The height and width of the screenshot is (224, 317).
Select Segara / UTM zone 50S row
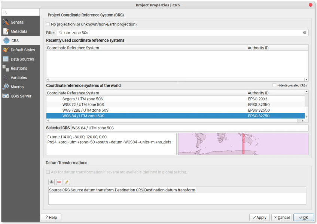175,99
